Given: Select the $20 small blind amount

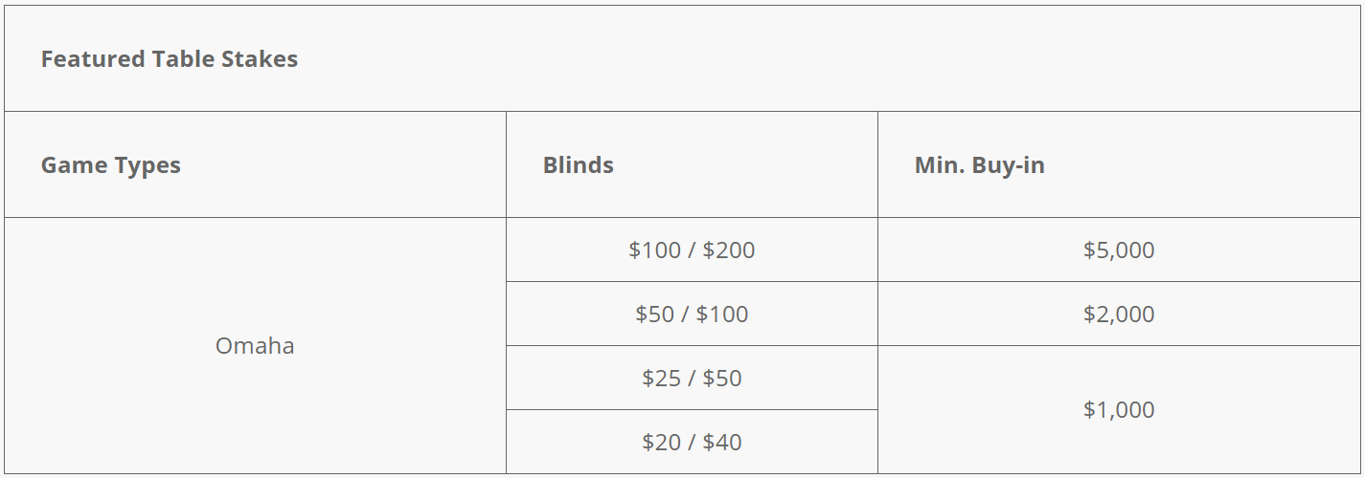Looking at the screenshot, I should (661, 442).
